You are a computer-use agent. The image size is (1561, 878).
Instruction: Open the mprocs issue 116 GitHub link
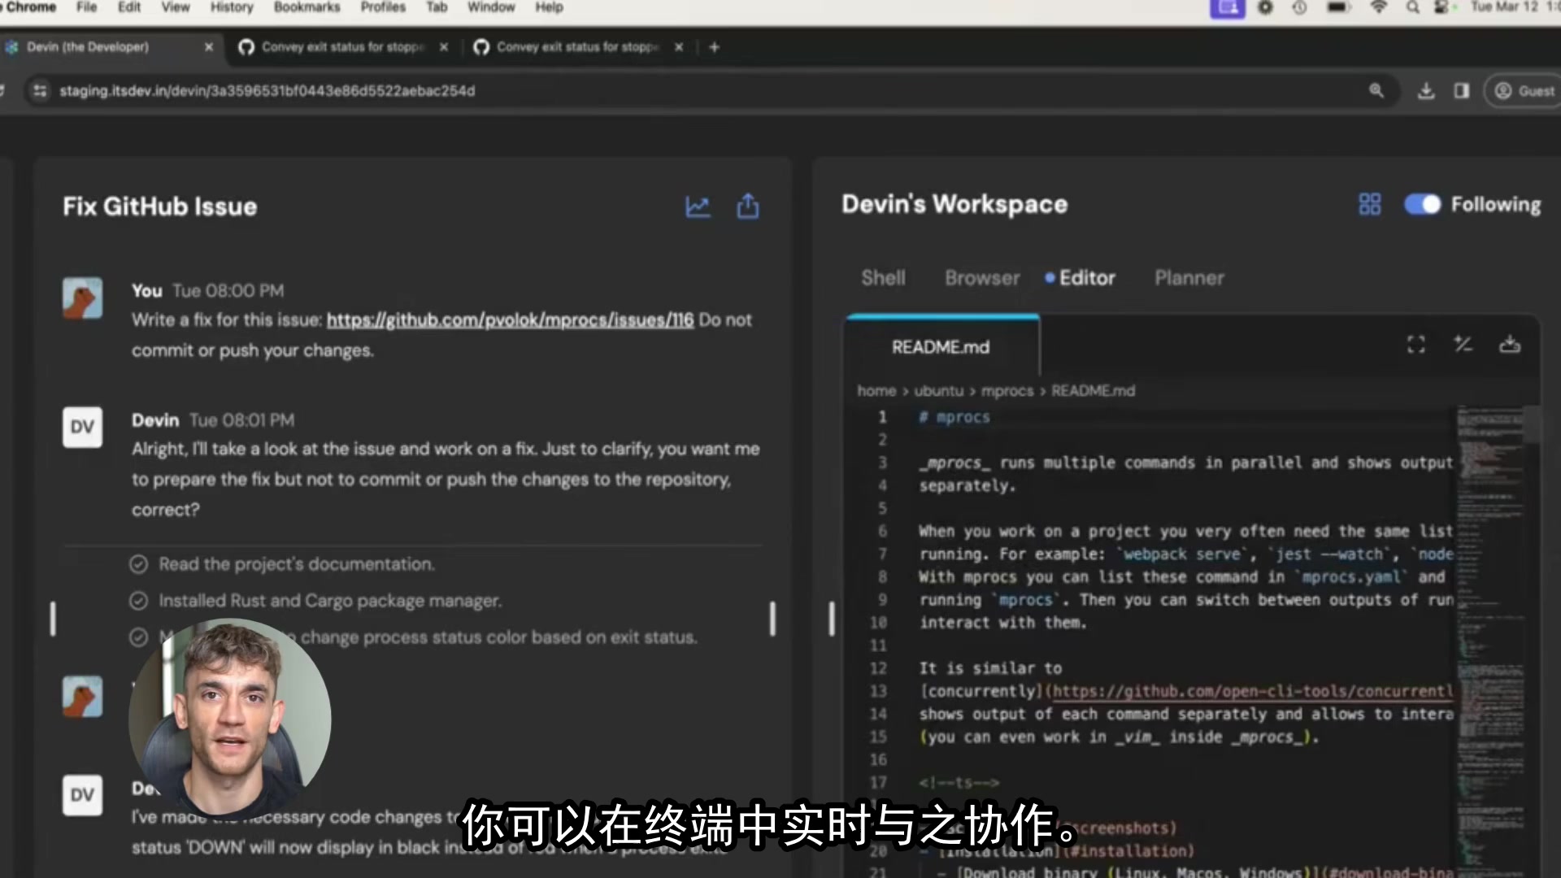point(510,320)
